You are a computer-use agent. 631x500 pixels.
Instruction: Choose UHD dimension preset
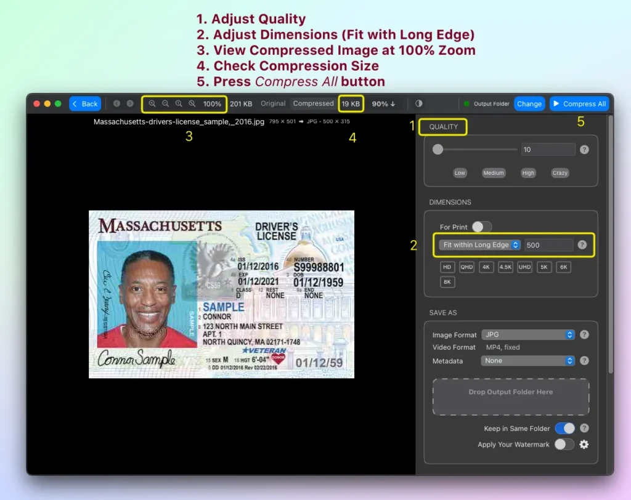524,267
